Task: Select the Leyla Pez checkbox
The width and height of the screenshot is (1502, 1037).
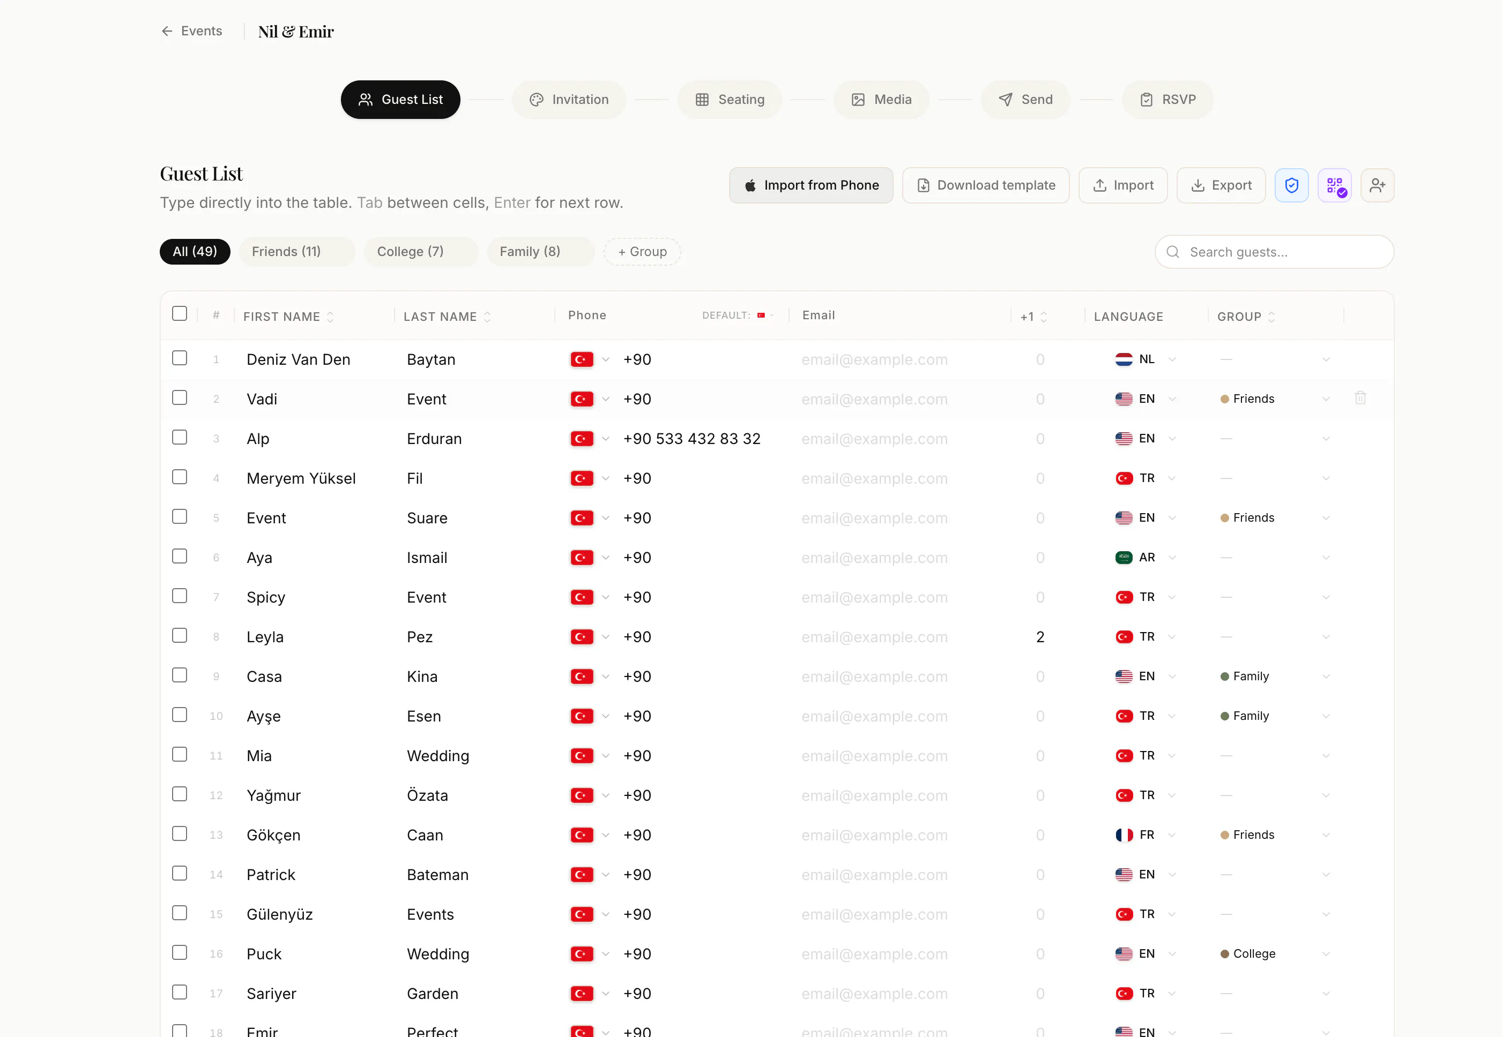Action: tap(180, 635)
